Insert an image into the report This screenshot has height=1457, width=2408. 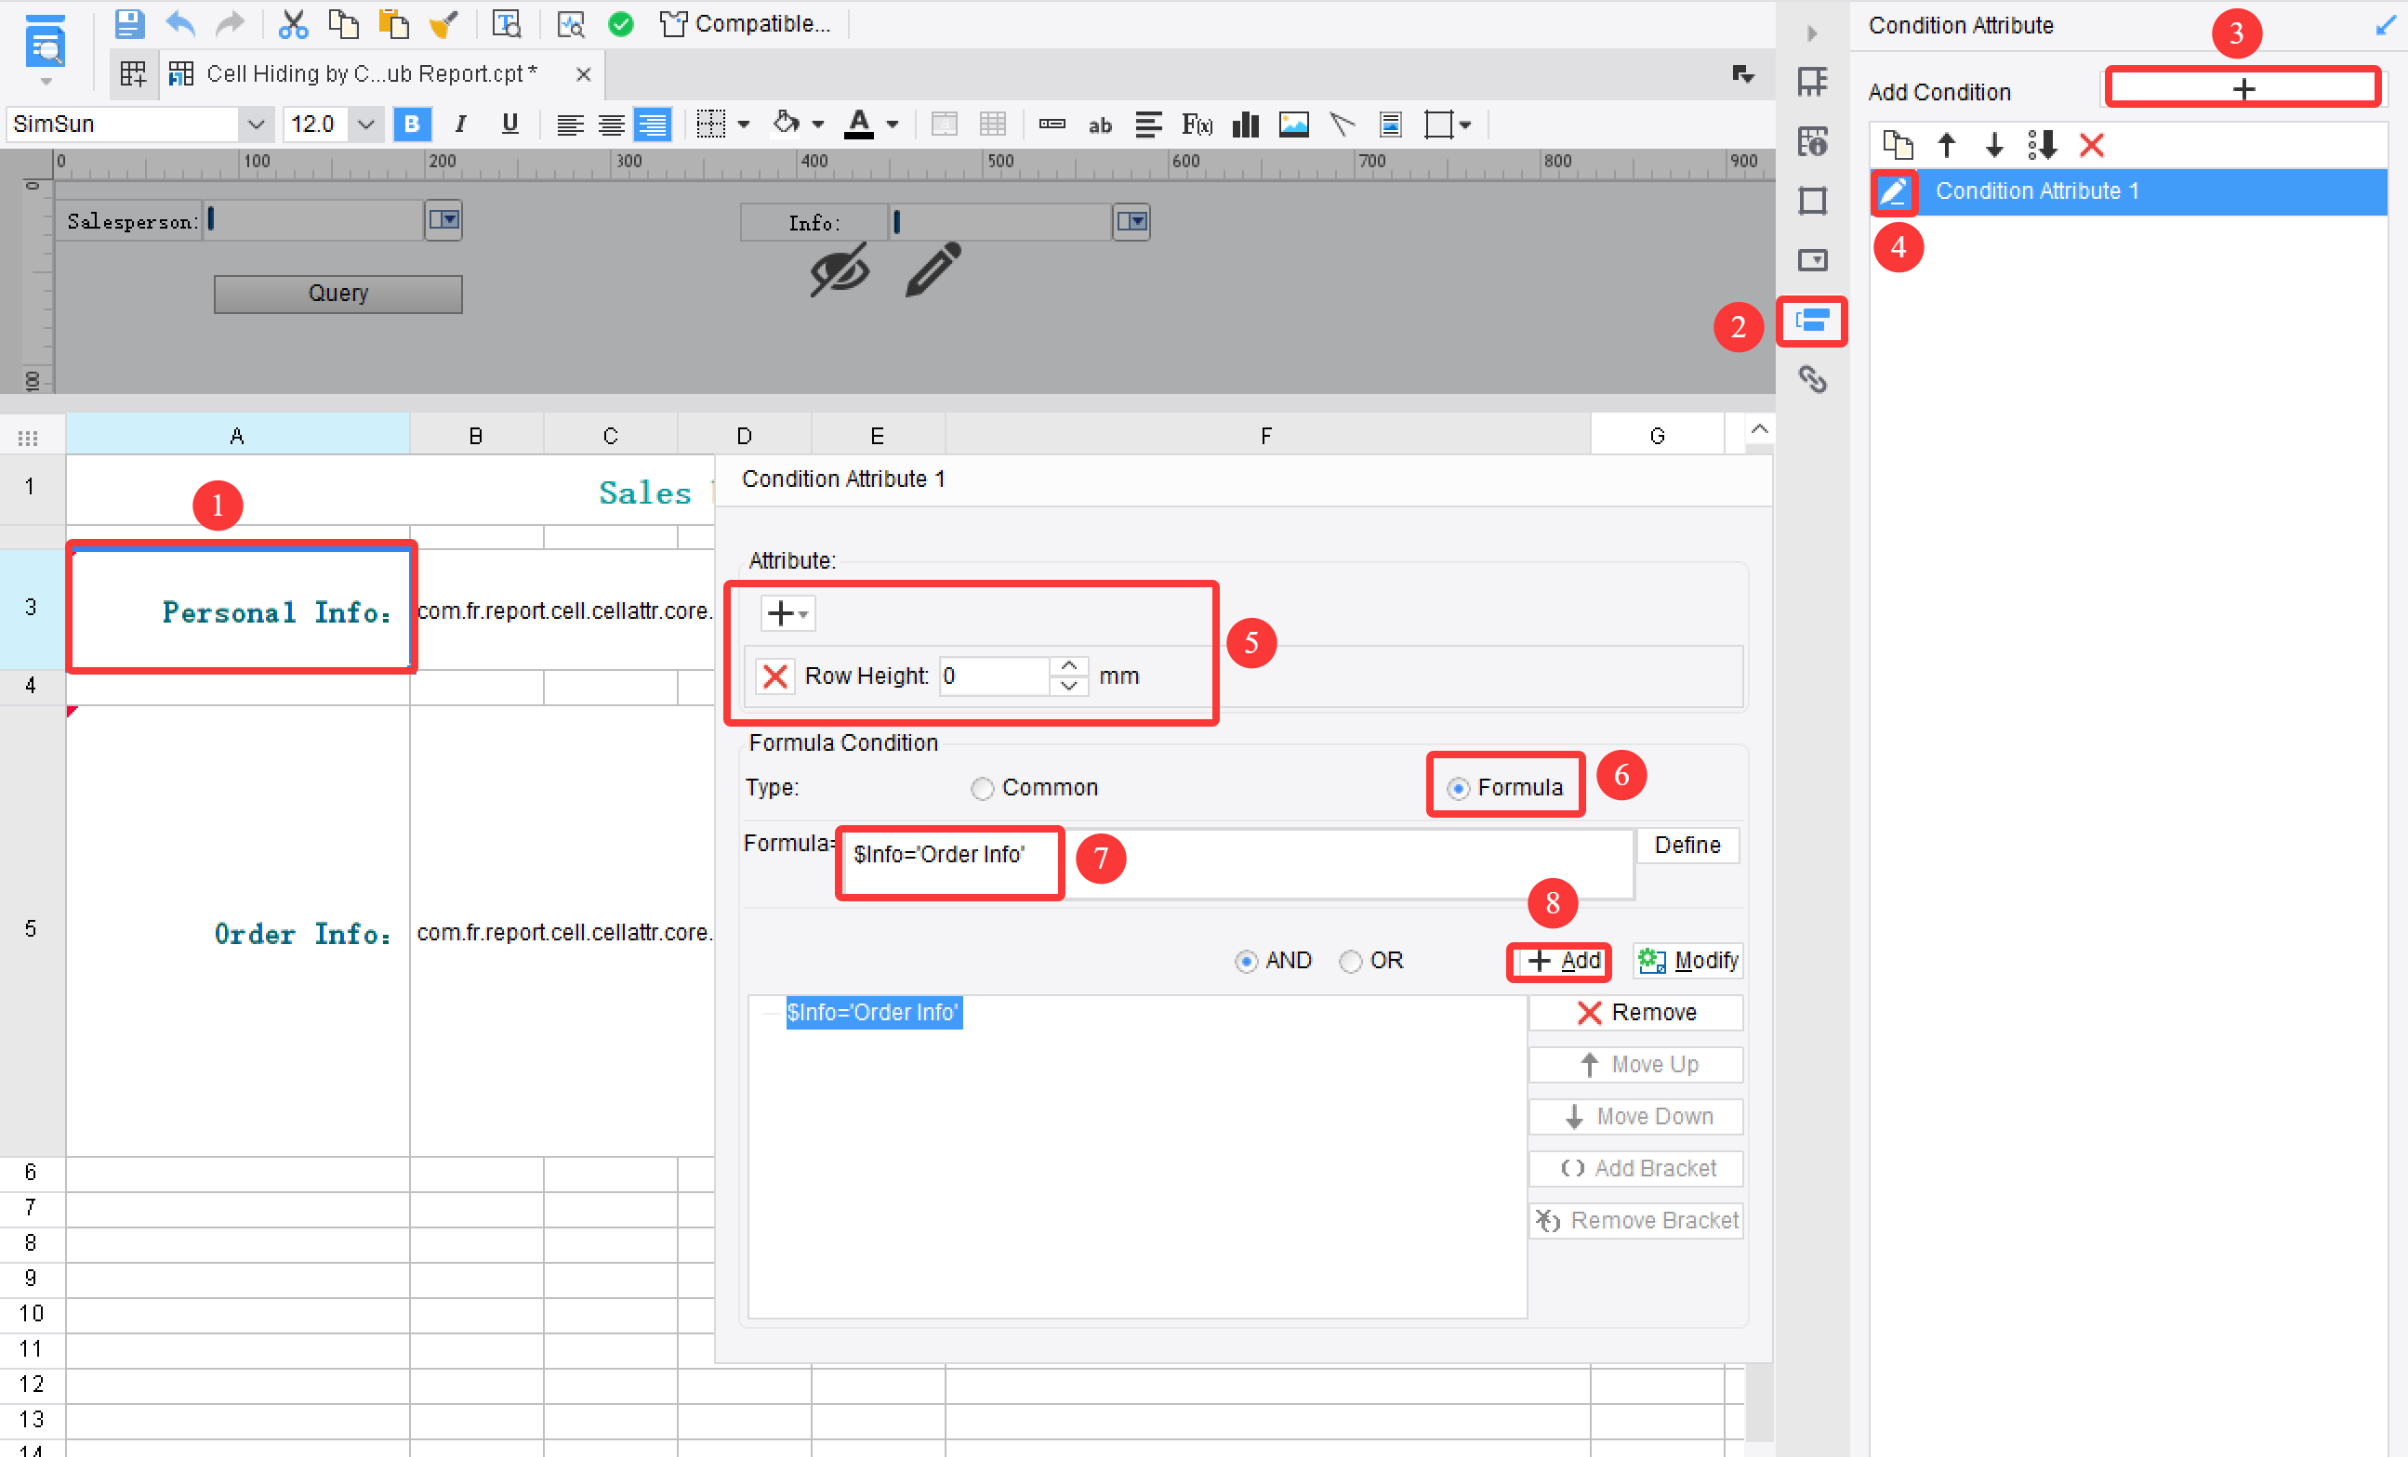1294,124
